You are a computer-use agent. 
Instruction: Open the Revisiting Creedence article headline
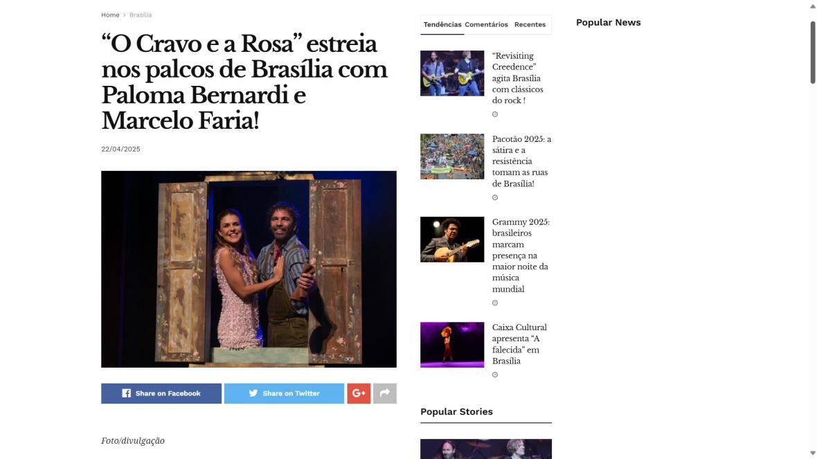tap(518, 78)
